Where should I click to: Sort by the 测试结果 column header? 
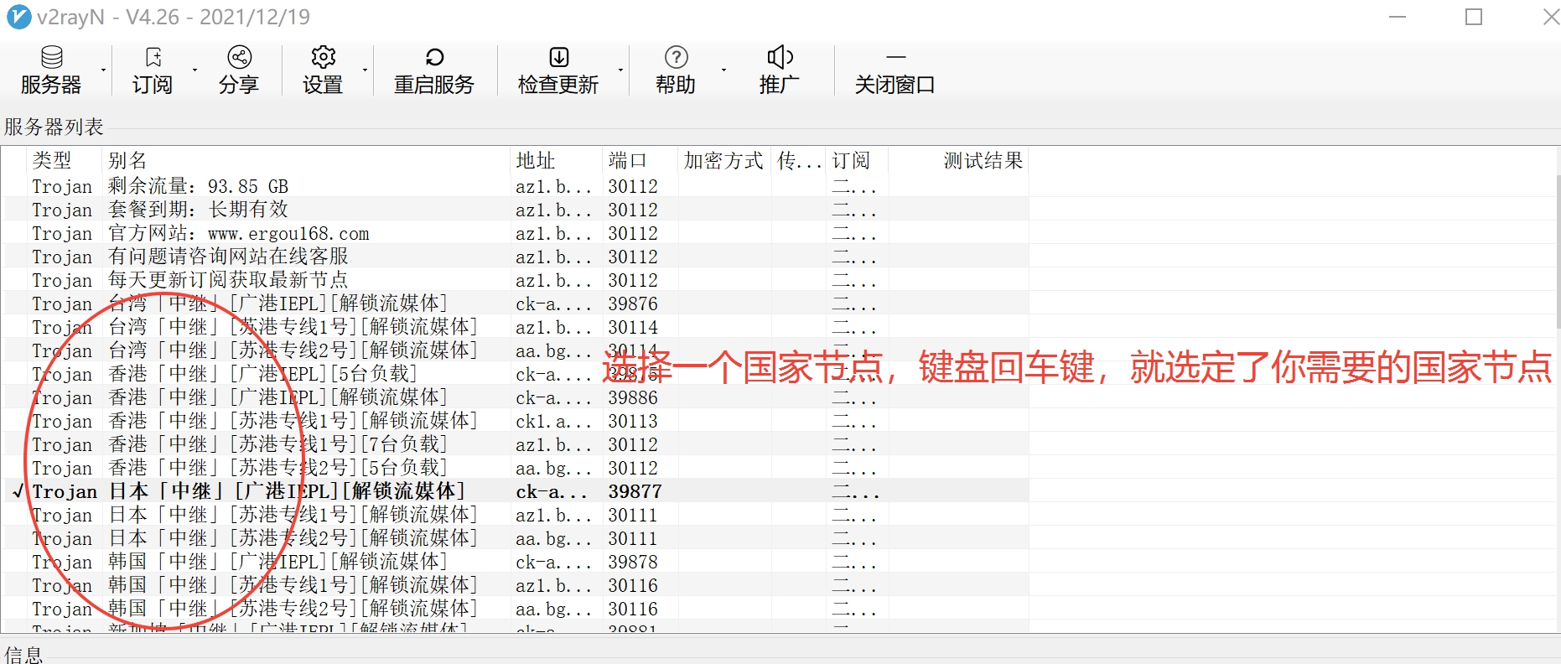(x=958, y=160)
